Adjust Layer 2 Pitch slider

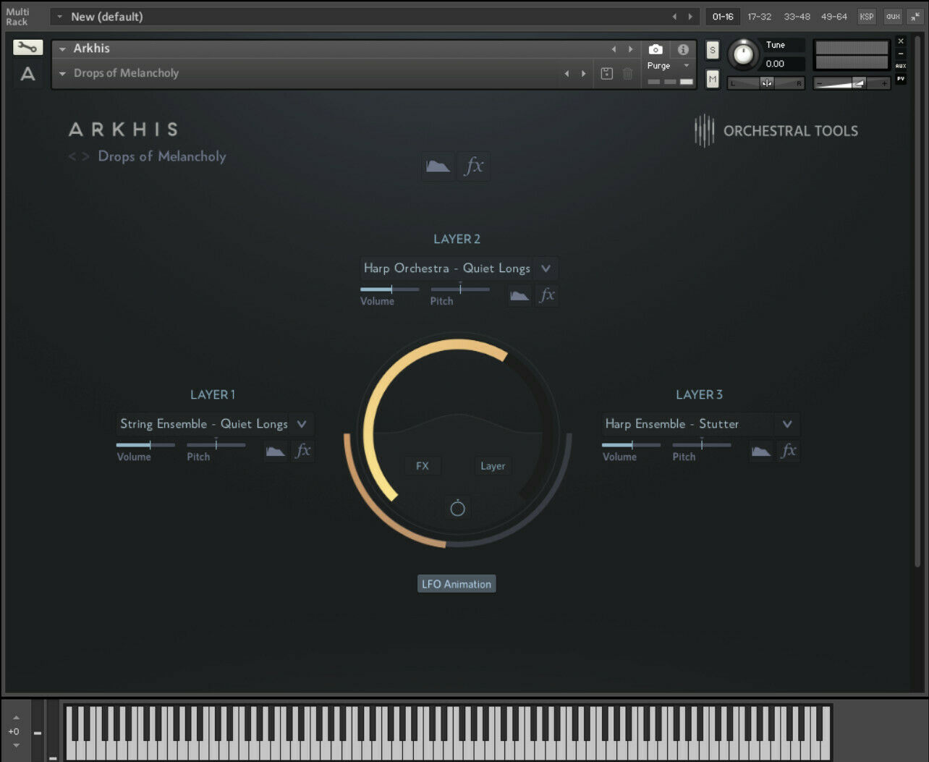tap(460, 289)
